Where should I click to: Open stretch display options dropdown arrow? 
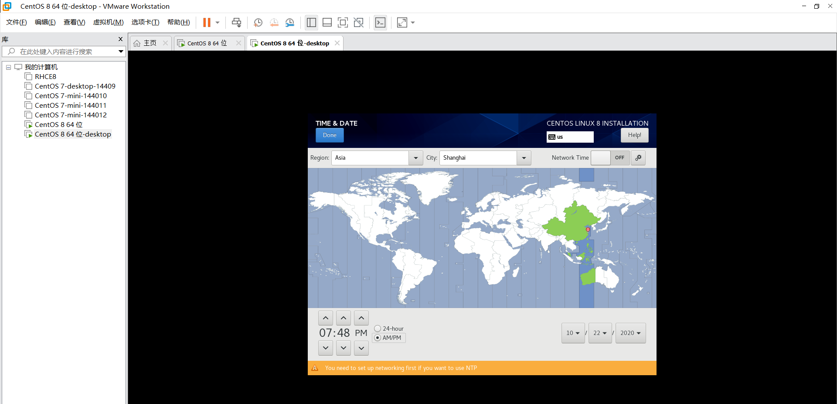pos(413,23)
